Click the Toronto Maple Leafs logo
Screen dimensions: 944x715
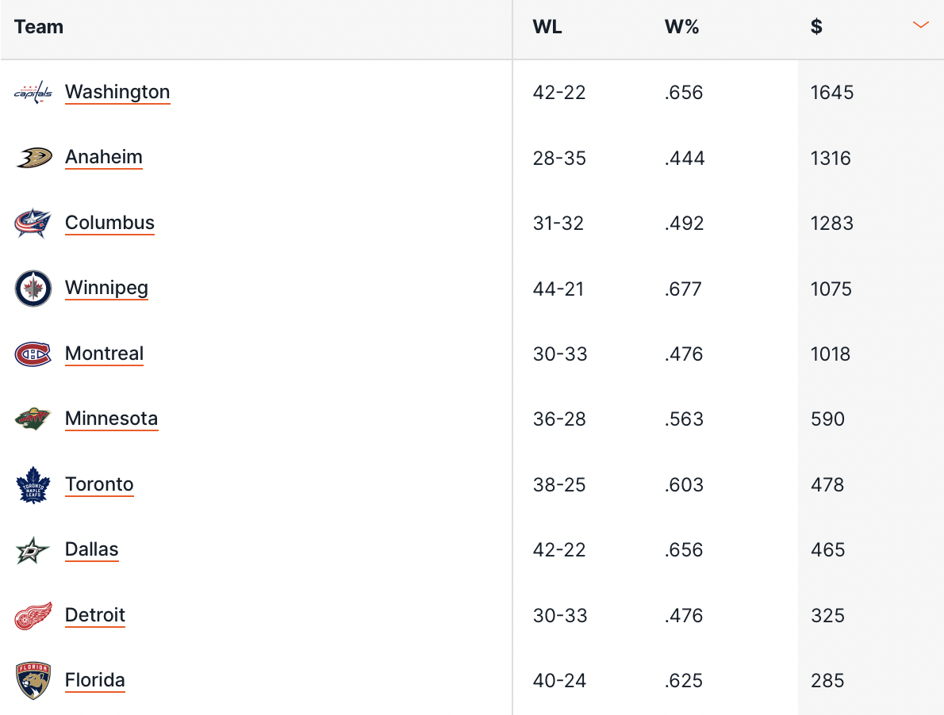click(33, 484)
